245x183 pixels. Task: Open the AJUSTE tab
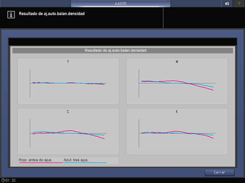pyautogui.click(x=120, y=3)
